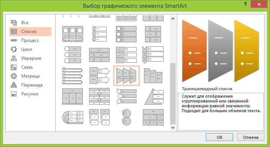This screenshot has height=147, width=270.
Task: Pick layout with gray labels and white bullet boxes
Action: point(126,55)
